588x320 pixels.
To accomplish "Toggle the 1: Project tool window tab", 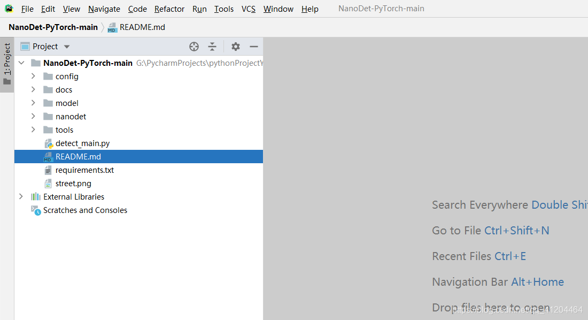I will pos(7,65).
